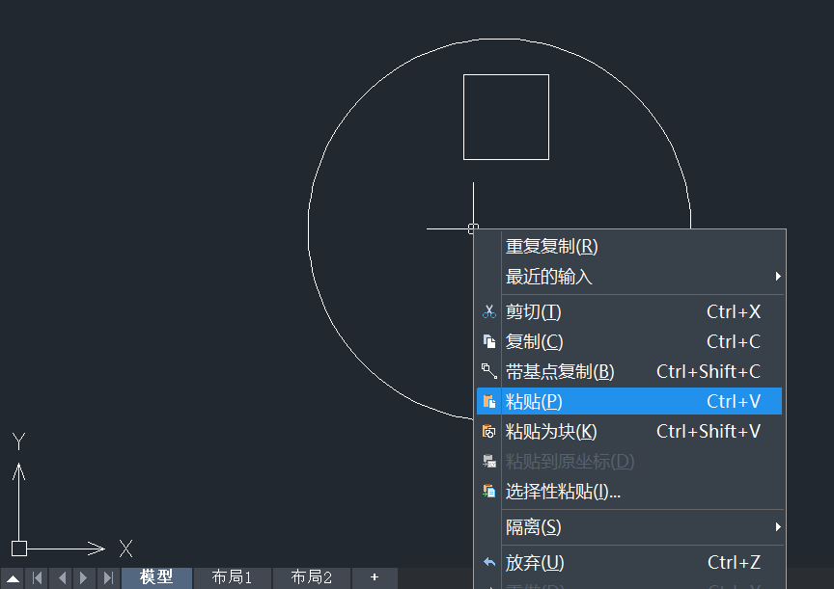Click the paste clipboard icon
834x589 pixels.
[x=488, y=401]
